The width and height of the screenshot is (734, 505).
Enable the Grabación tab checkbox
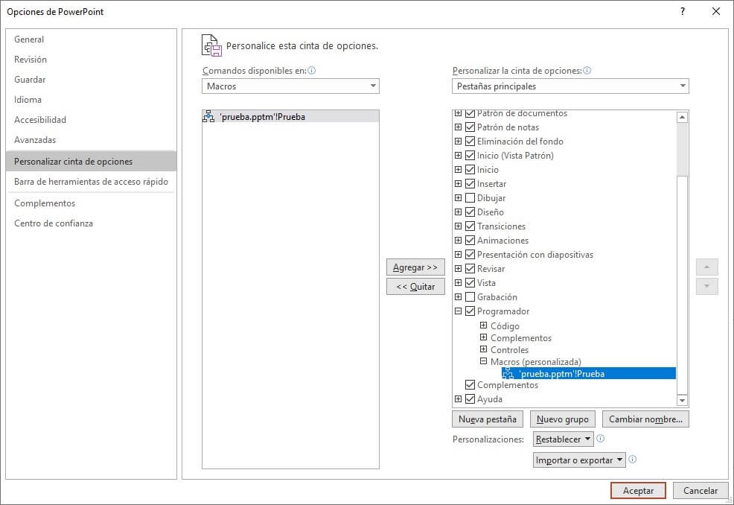pyautogui.click(x=470, y=297)
